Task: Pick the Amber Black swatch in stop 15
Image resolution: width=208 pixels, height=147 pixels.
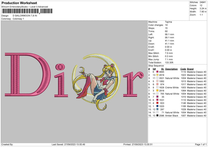Action: (158, 115)
